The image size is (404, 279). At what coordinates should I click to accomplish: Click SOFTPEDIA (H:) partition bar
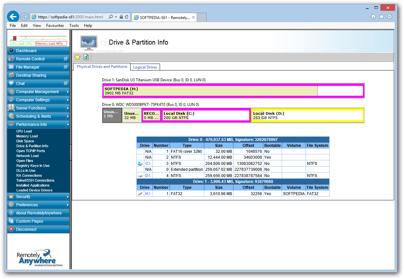click(x=233, y=91)
